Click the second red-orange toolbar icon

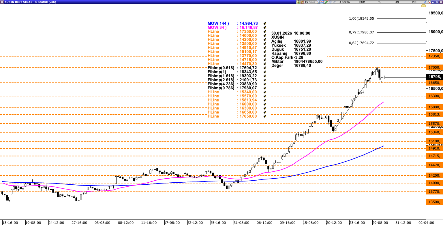point(302,2)
